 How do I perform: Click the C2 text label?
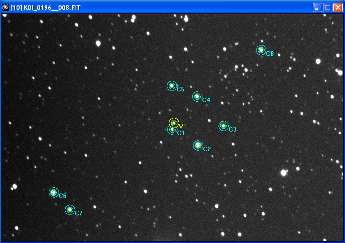pos(207,149)
